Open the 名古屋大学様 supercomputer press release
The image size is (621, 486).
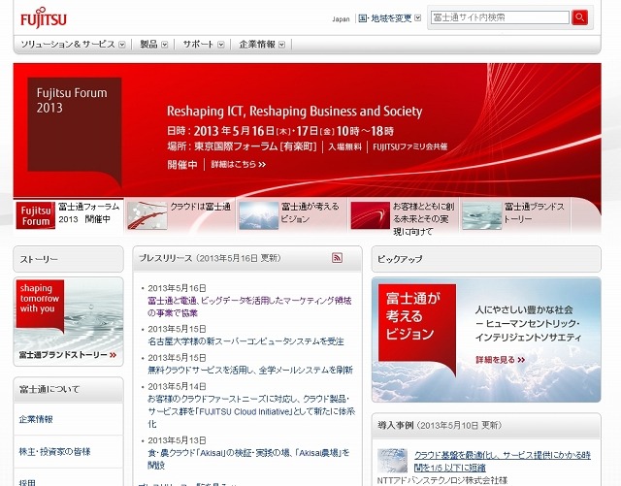(245, 341)
